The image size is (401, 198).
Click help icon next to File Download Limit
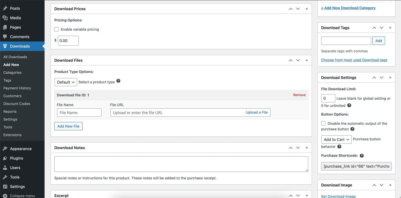coord(349,106)
